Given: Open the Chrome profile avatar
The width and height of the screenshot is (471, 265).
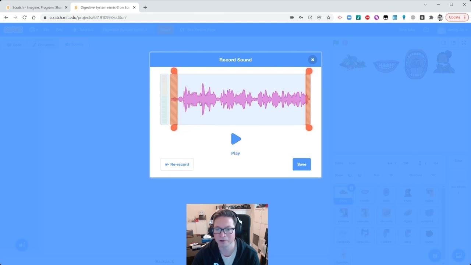Looking at the screenshot, I should [440, 17].
